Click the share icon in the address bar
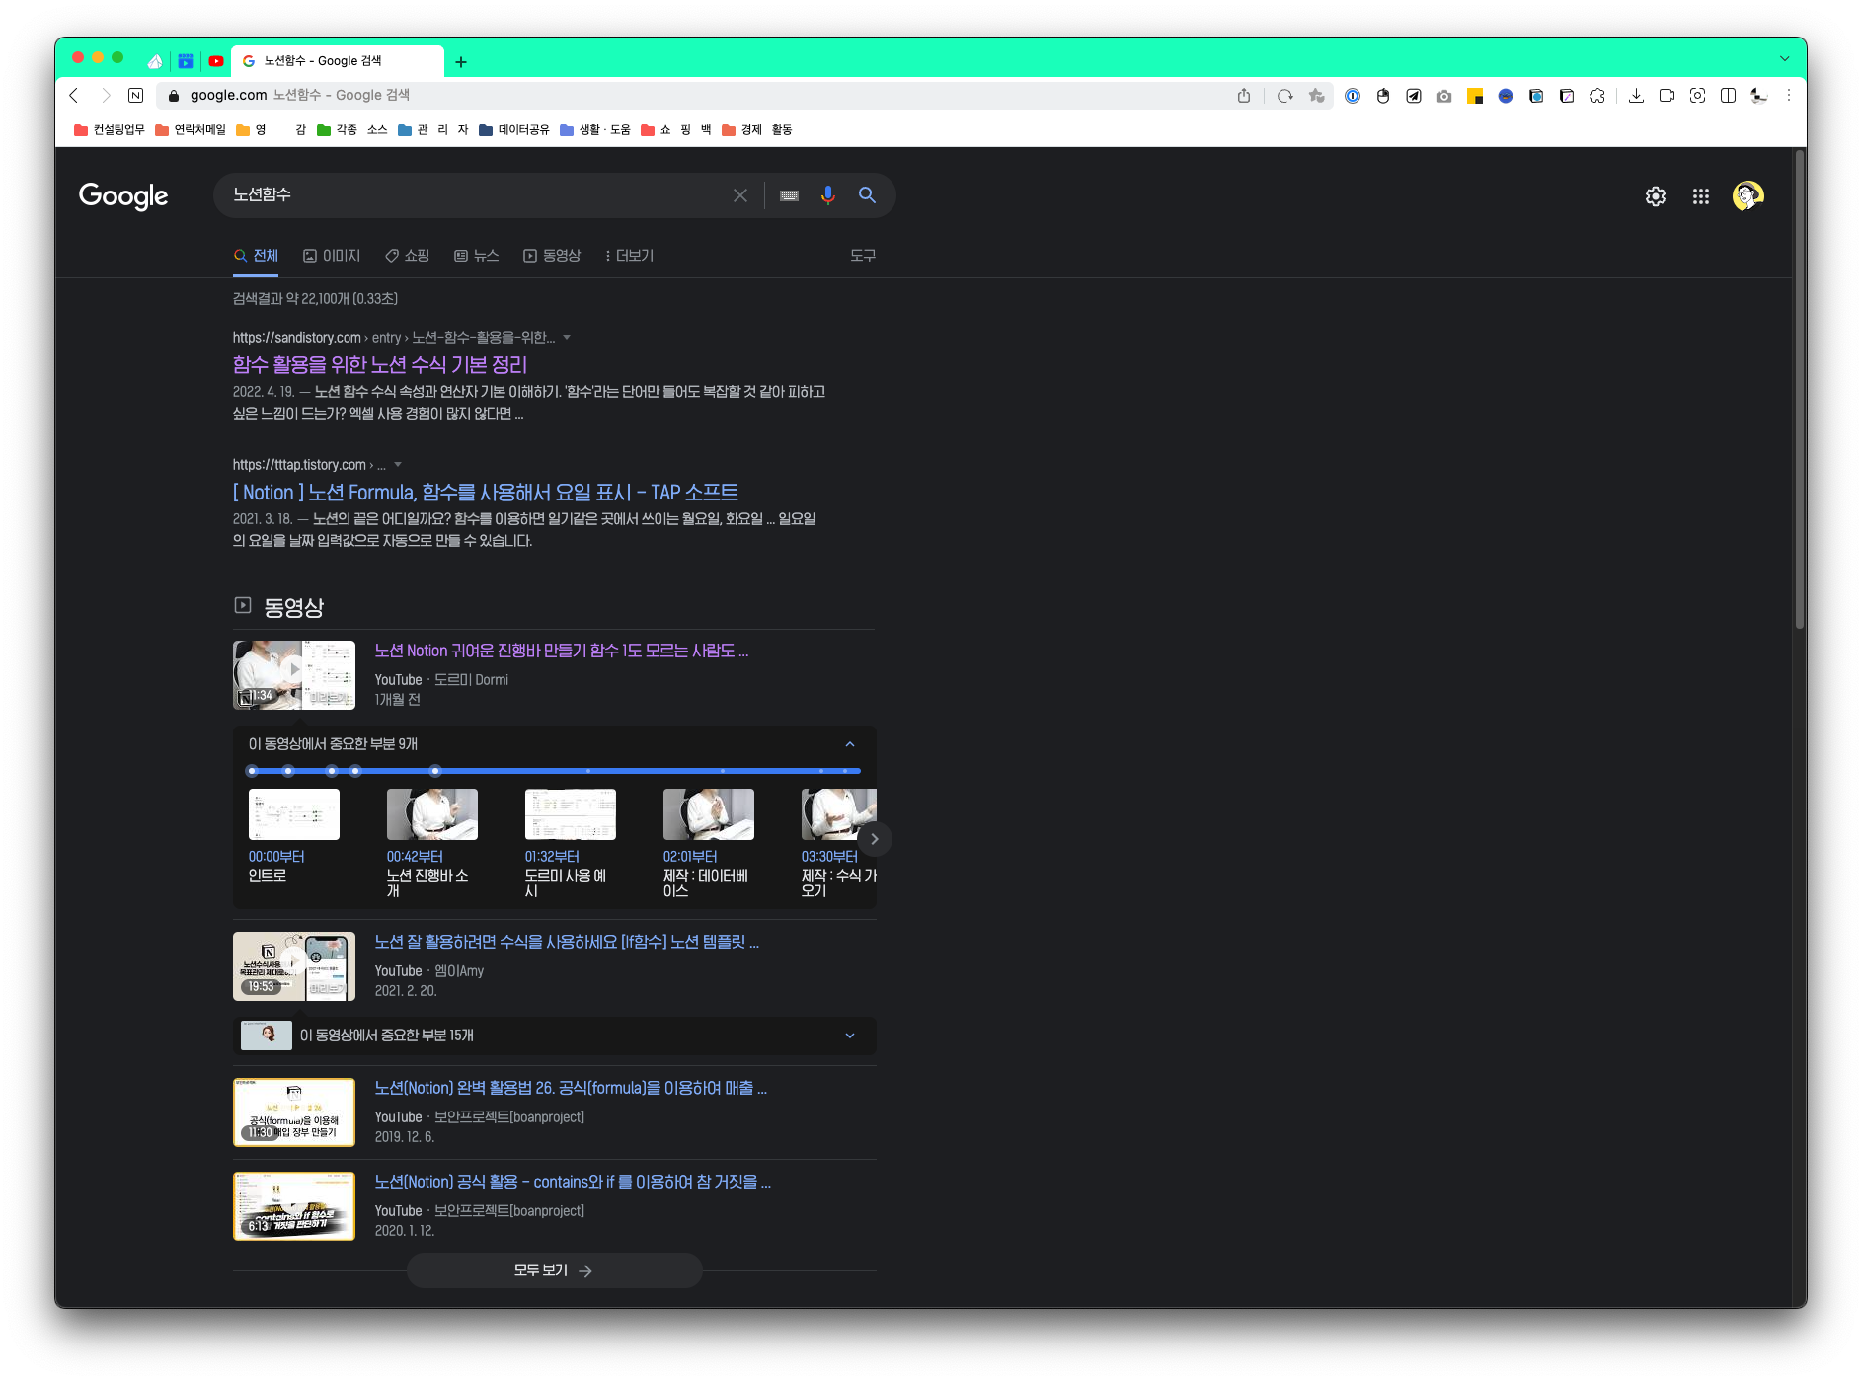Image resolution: width=1862 pixels, height=1381 pixels. pos(1244,96)
